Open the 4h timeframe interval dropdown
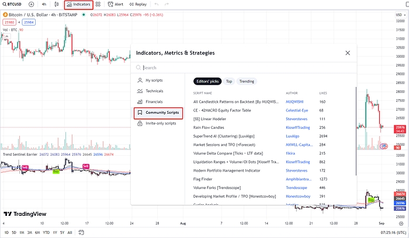409x238 pixels. (44, 4)
